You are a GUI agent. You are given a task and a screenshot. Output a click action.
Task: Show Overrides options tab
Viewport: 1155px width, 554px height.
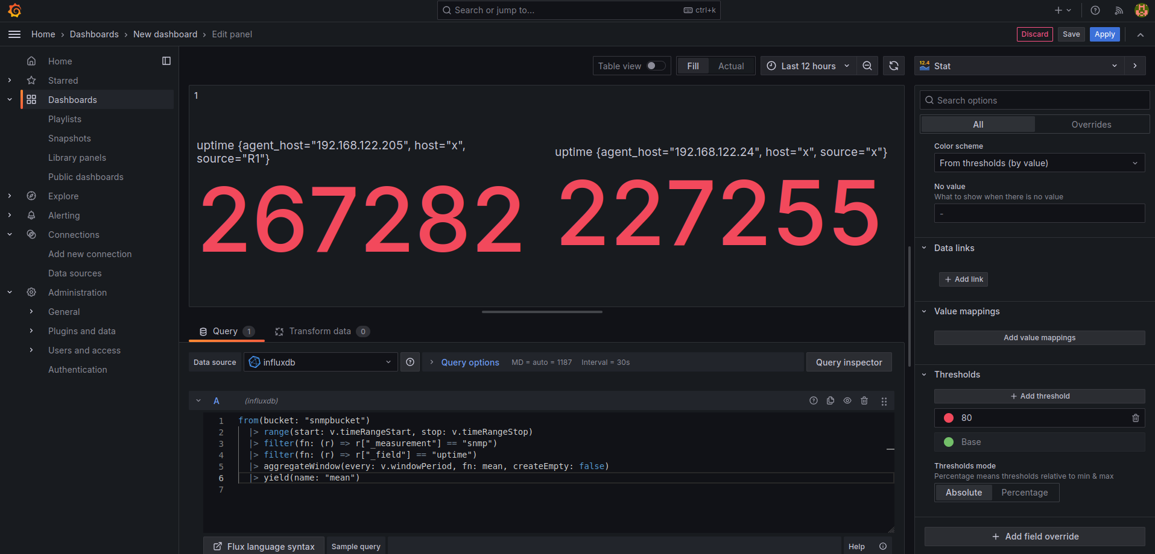coord(1091,124)
